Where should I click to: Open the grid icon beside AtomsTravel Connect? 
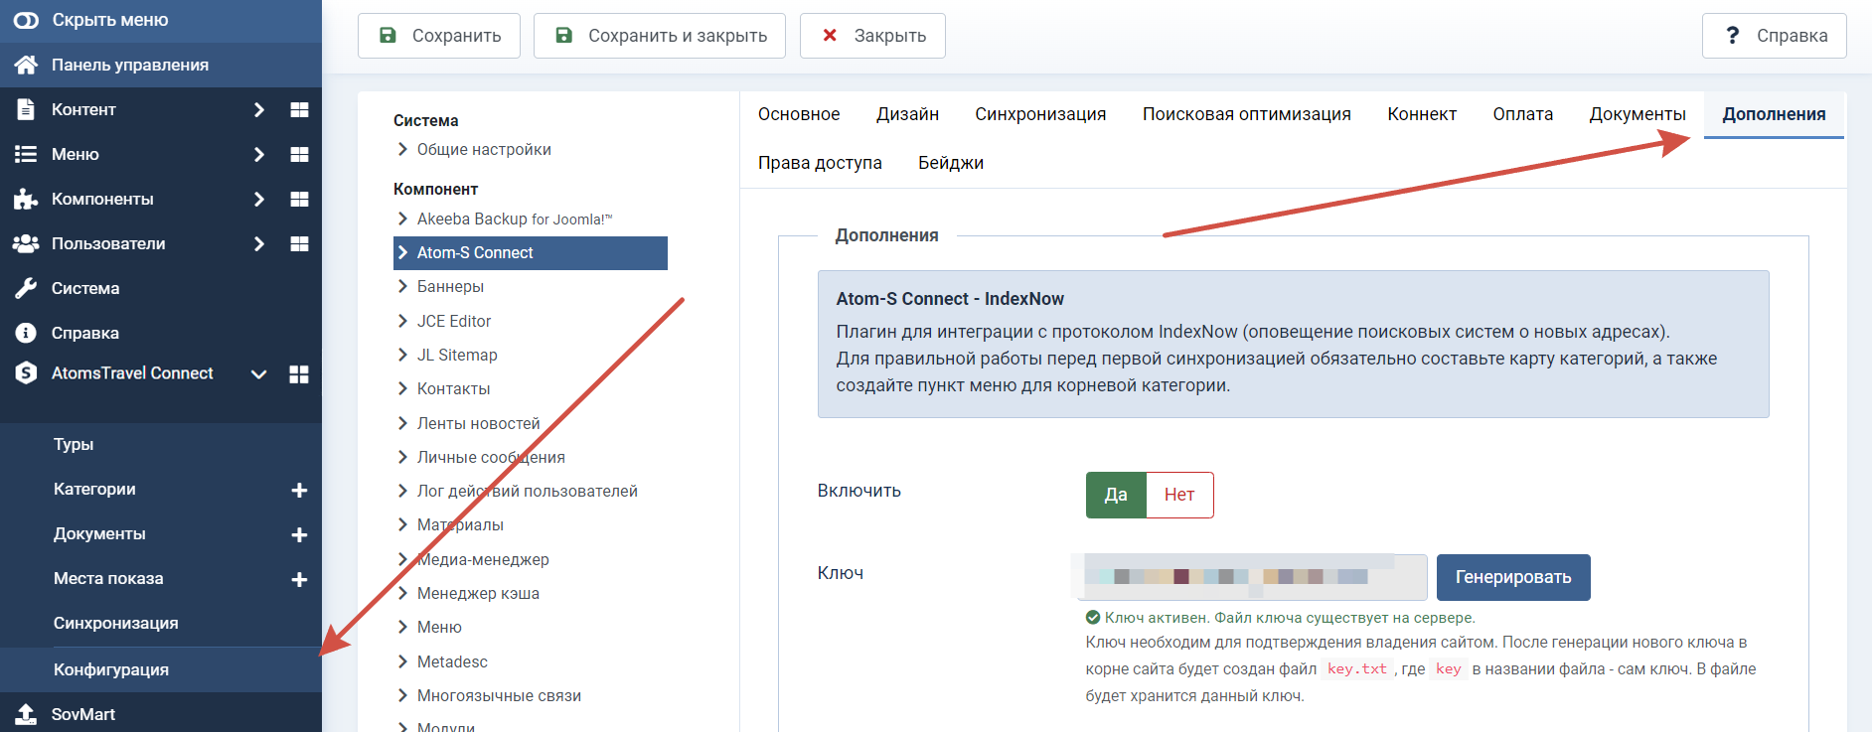299,373
